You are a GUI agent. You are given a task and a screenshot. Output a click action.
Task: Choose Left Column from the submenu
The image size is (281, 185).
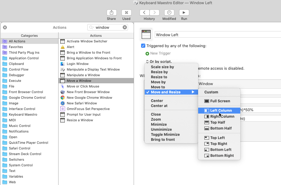click(x=221, y=111)
